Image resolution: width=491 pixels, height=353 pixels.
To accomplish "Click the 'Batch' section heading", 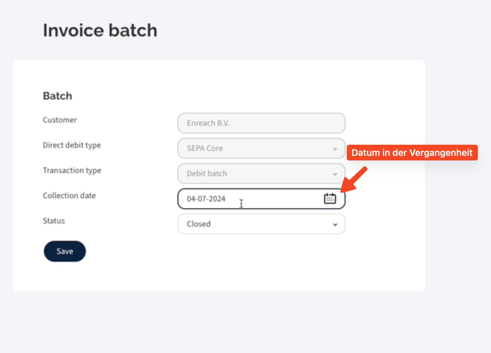I will tap(57, 96).
